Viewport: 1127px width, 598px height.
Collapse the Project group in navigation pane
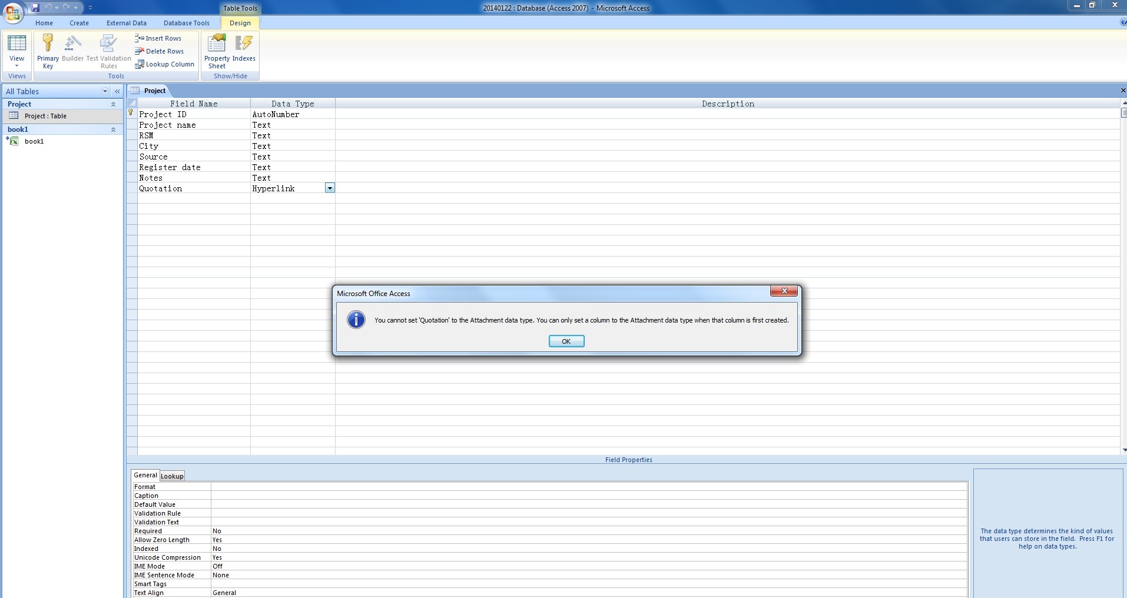click(x=113, y=104)
